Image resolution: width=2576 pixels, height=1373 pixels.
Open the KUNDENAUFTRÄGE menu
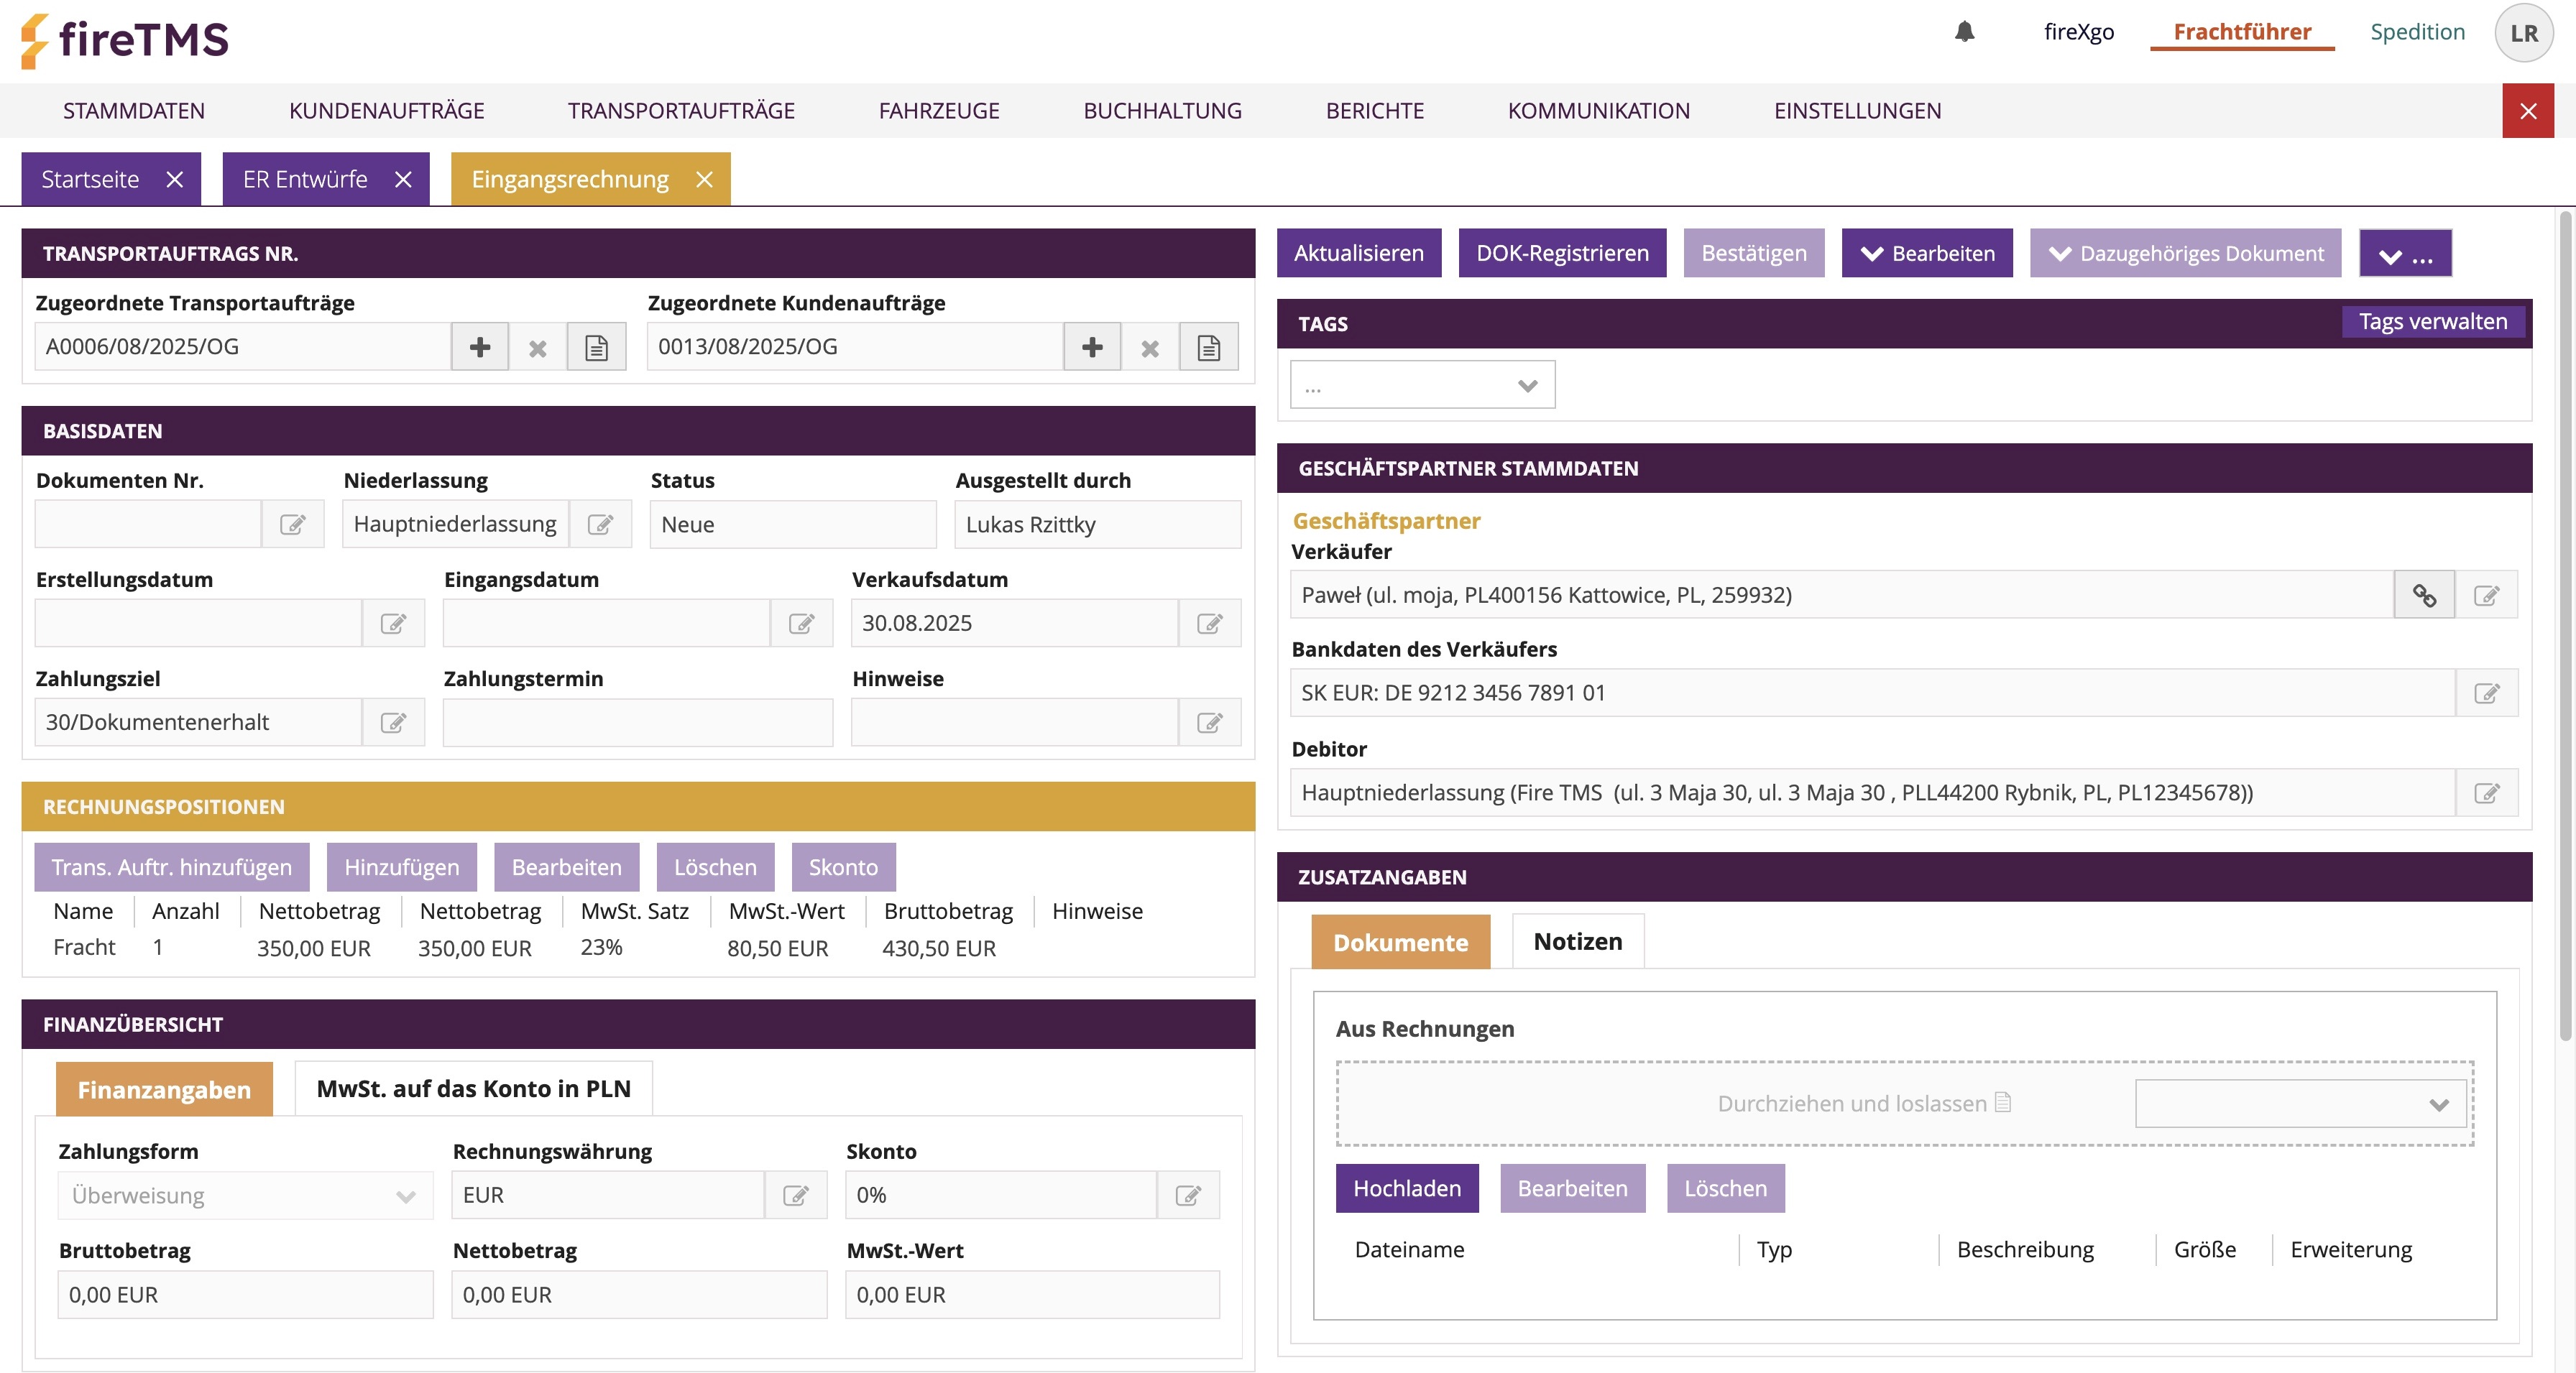click(x=387, y=111)
